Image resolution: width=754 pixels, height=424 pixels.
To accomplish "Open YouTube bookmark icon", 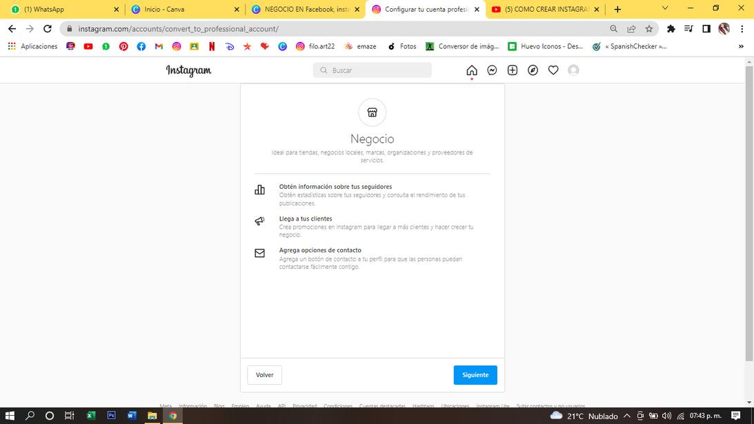I will (x=88, y=47).
